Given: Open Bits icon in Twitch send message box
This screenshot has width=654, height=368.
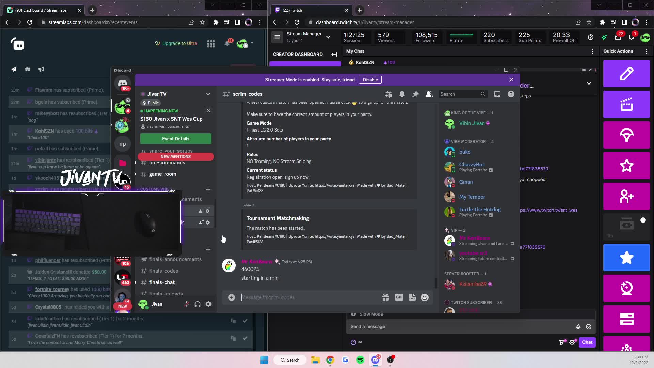Looking at the screenshot, I should point(578,327).
